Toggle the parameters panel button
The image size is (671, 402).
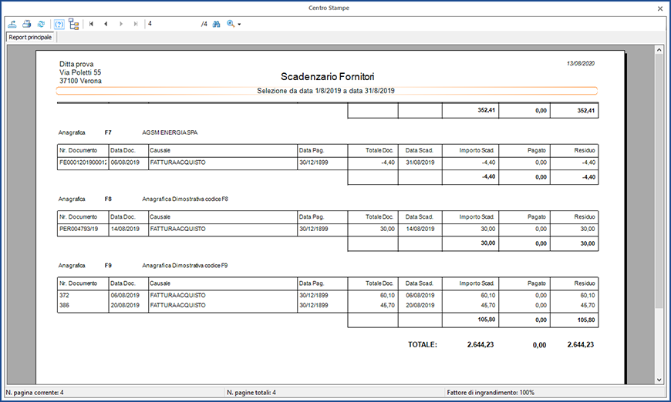pyautogui.click(x=59, y=24)
